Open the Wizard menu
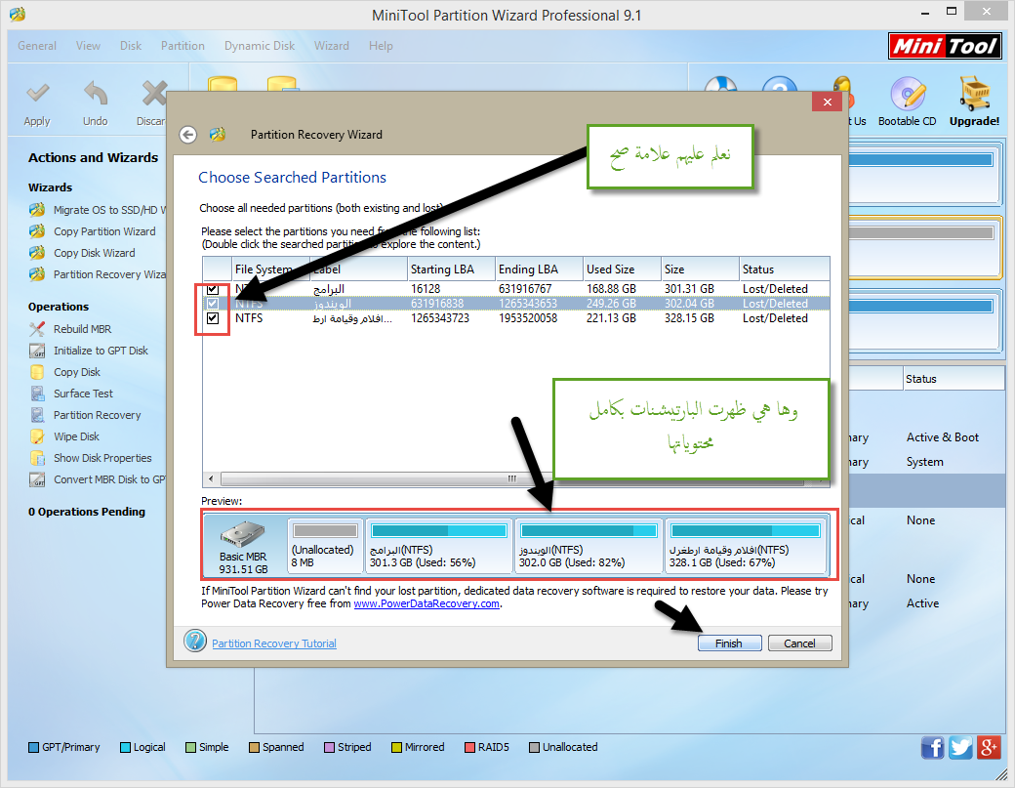 coord(332,46)
